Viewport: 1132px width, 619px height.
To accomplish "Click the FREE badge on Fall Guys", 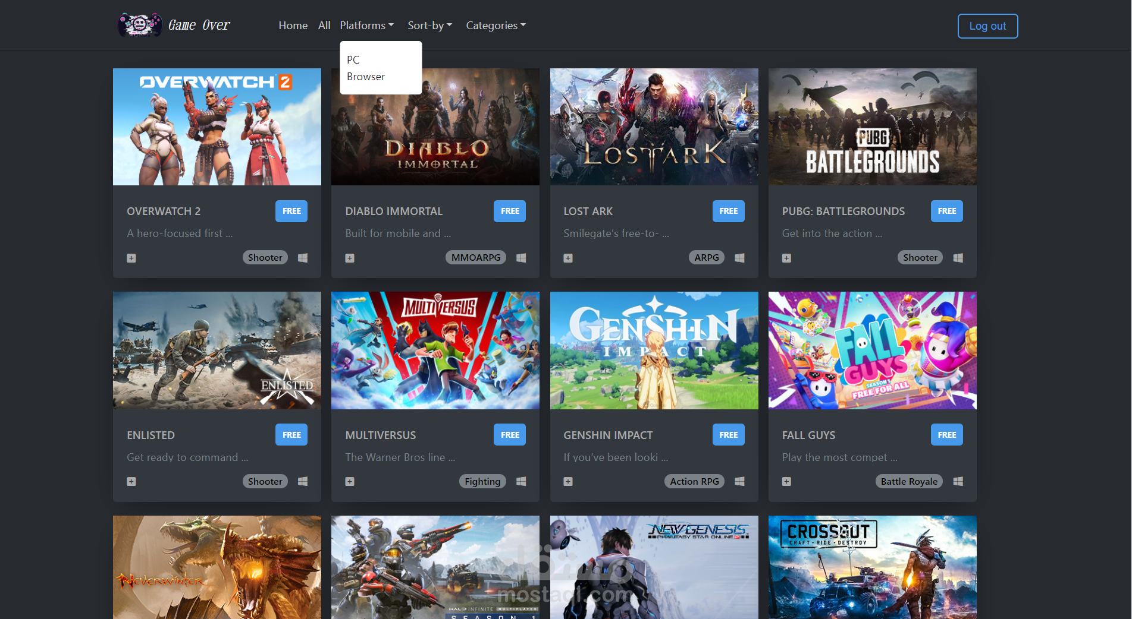I will click(x=947, y=435).
